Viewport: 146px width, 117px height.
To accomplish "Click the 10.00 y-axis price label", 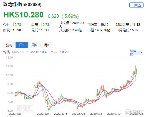I will 9,75.
